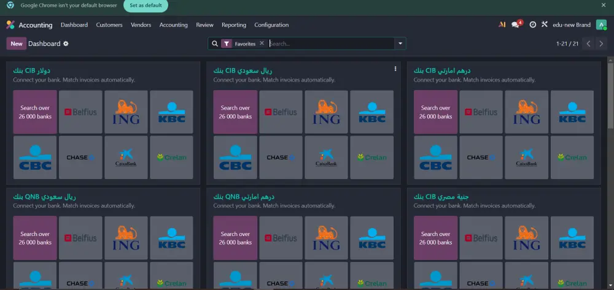
Task: Click Set as default in Chrome bar
Action: coord(146,6)
